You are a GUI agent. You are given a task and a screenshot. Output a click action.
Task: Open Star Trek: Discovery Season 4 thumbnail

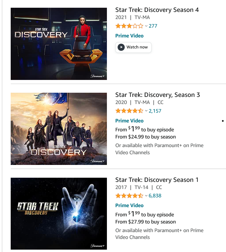click(x=59, y=44)
